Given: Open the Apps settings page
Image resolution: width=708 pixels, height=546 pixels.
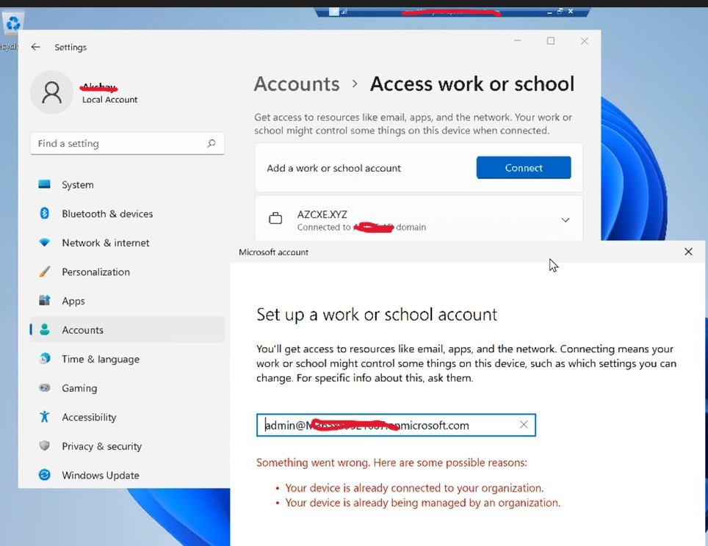Looking at the screenshot, I should click(x=127, y=301).
